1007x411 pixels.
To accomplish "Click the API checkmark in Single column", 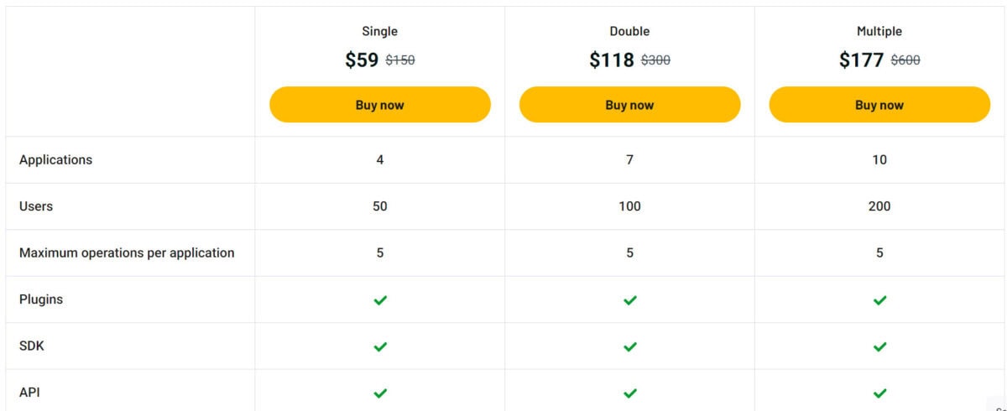I will coord(380,393).
